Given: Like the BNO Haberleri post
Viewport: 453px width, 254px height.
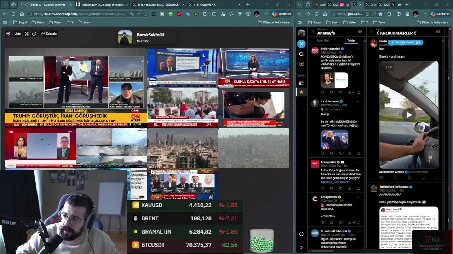Looking at the screenshot, I should pyautogui.click(x=342, y=92).
